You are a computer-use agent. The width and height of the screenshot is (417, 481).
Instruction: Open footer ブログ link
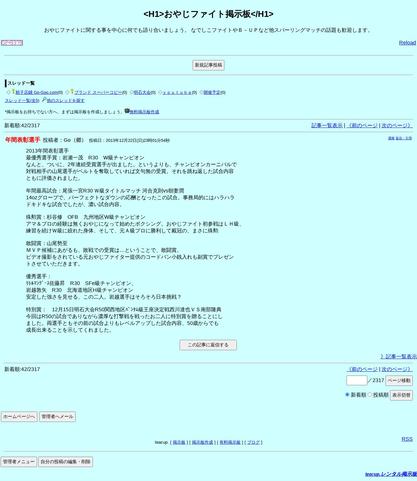click(253, 442)
